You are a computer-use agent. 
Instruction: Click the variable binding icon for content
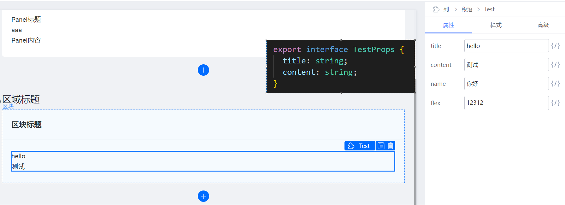click(556, 65)
